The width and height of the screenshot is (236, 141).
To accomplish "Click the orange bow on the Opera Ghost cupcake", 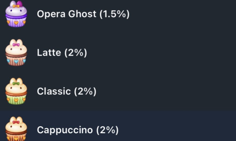I will pyautogui.click(x=16, y=6).
